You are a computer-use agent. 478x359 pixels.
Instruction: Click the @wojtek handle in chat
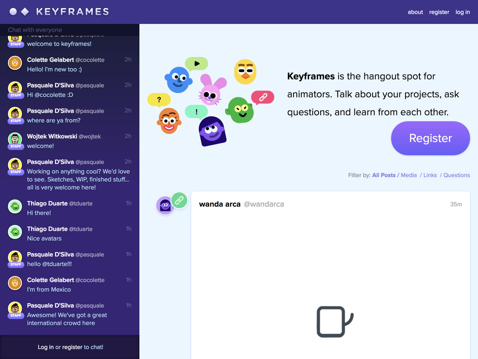pyautogui.click(x=90, y=136)
